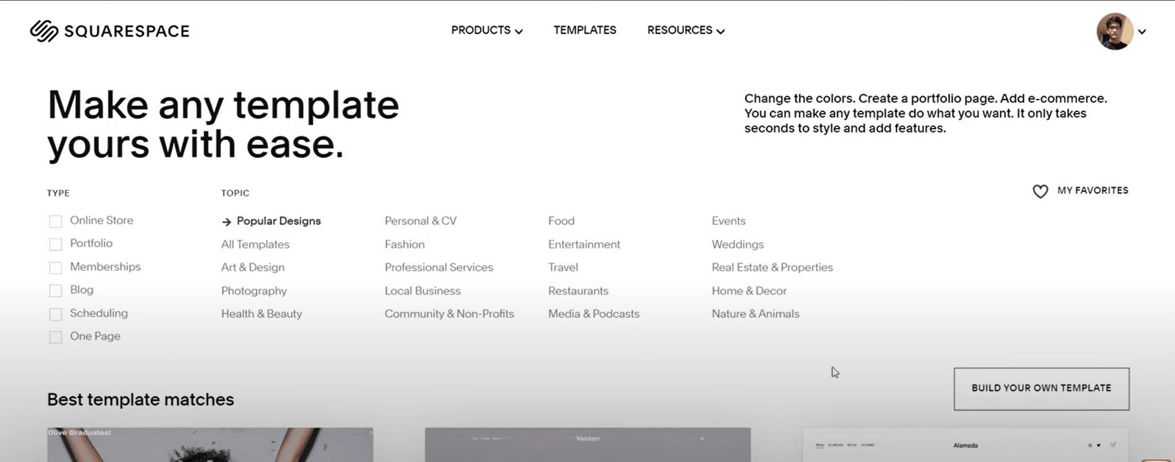The height and width of the screenshot is (462, 1175).
Task: Open the Products dropdown menu
Action: click(x=487, y=30)
